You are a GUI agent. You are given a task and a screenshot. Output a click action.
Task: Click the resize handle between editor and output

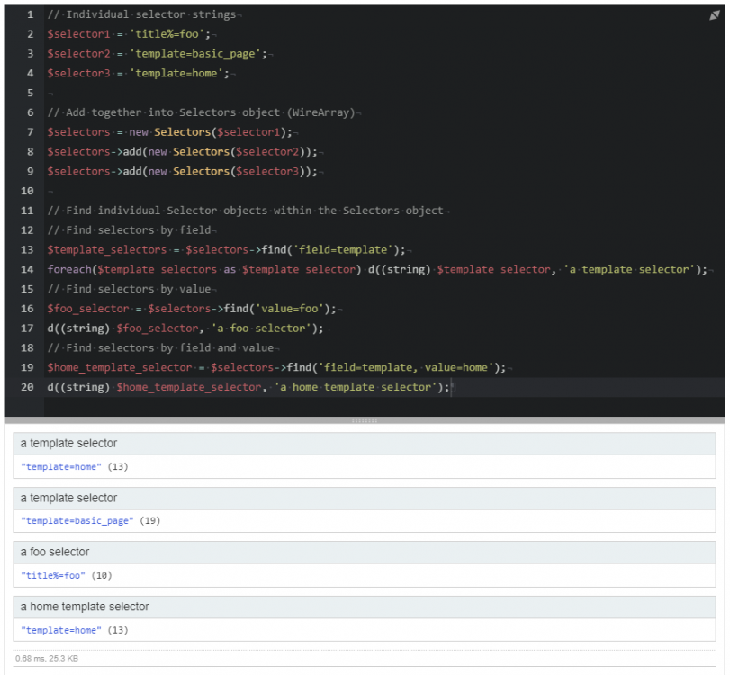365,420
